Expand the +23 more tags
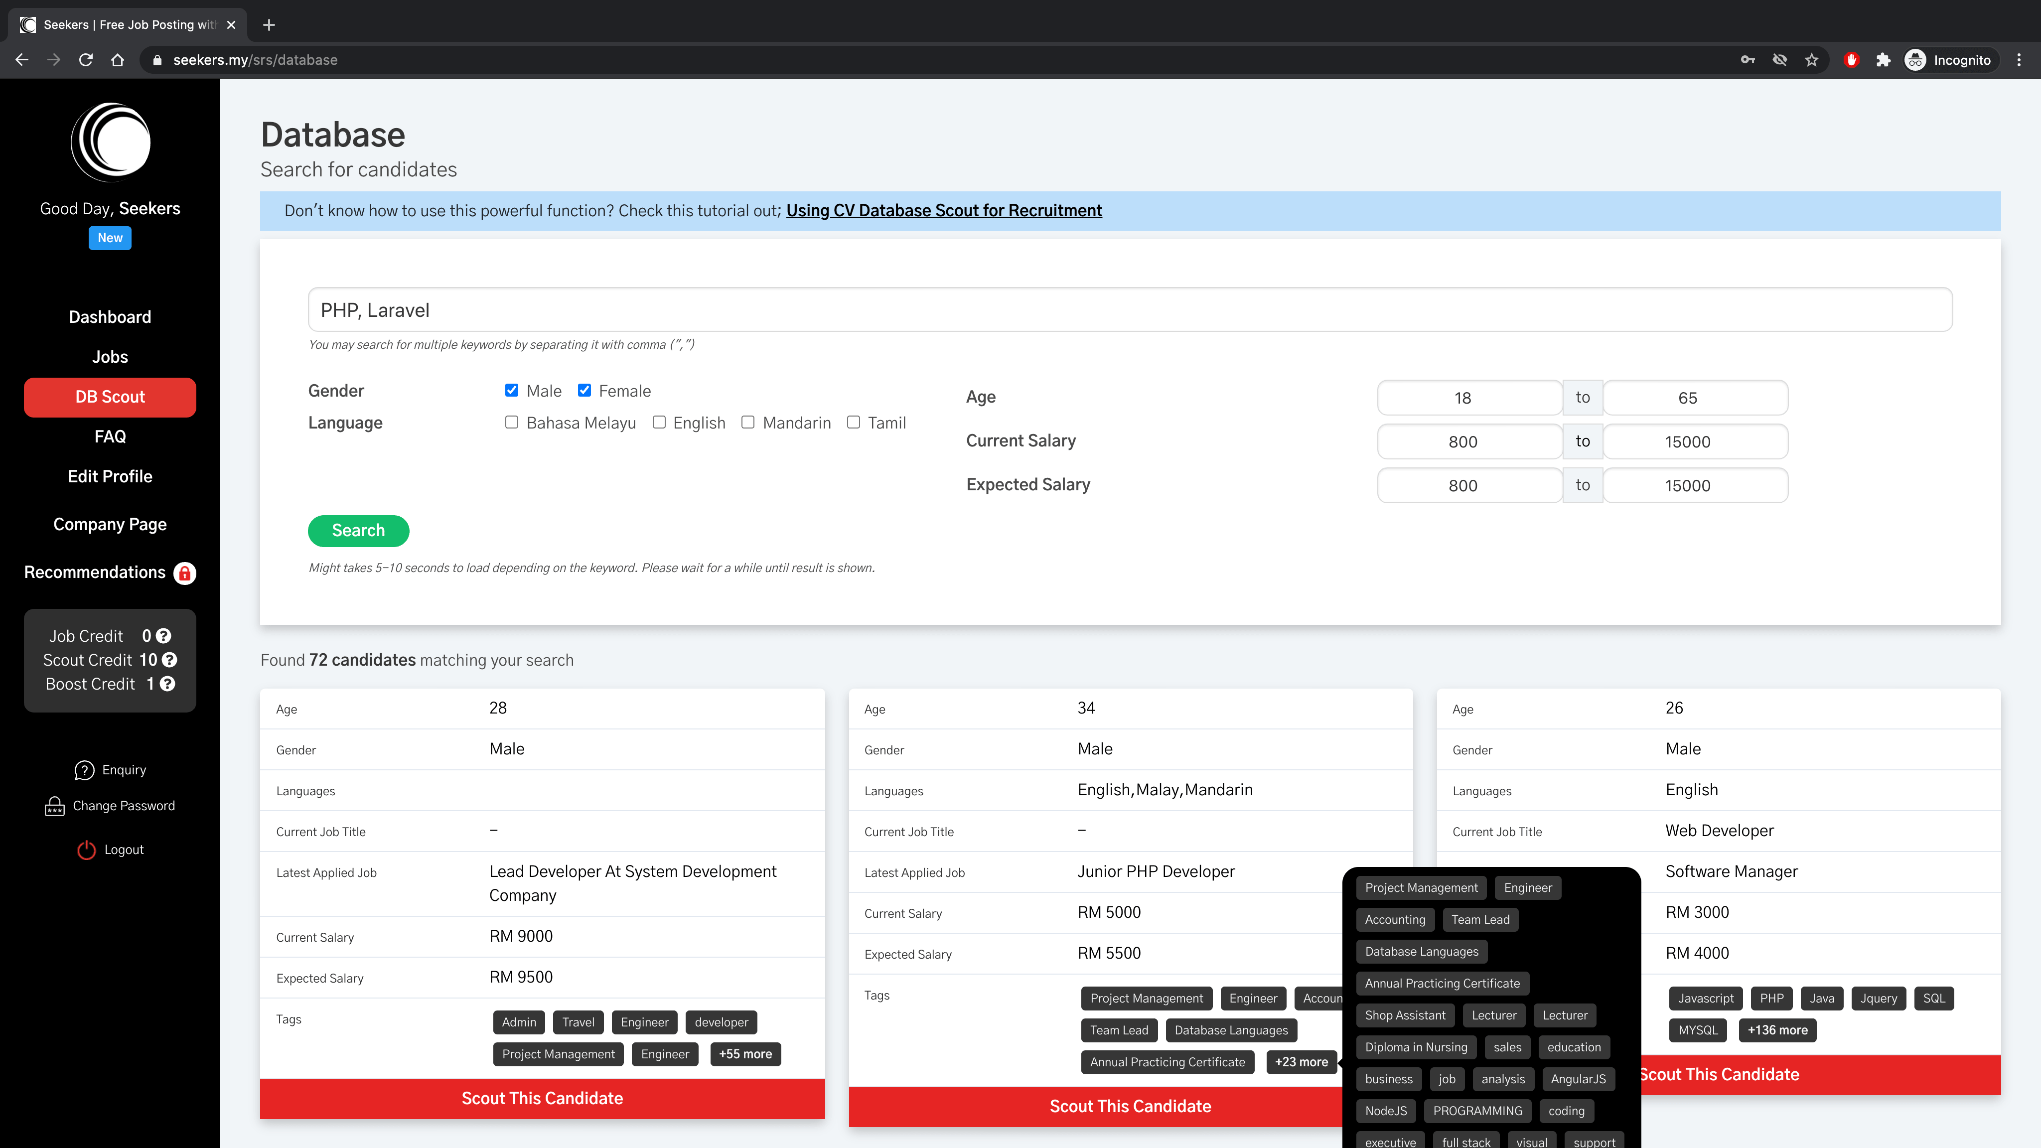Image resolution: width=2041 pixels, height=1148 pixels. click(x=1302, y=1062)
